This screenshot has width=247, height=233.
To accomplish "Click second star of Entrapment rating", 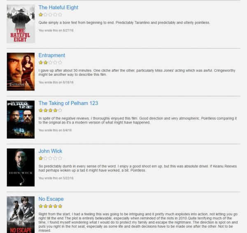I will [46, 63].
